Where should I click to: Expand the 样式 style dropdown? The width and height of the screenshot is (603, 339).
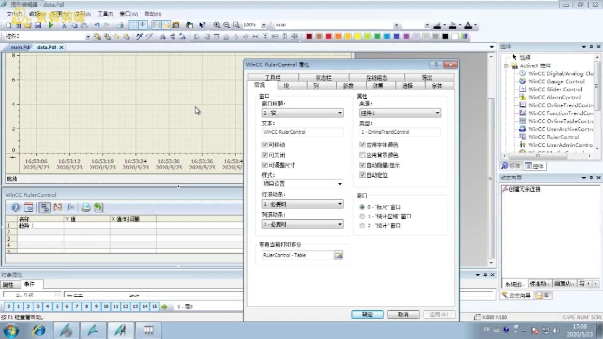point(302,184)
